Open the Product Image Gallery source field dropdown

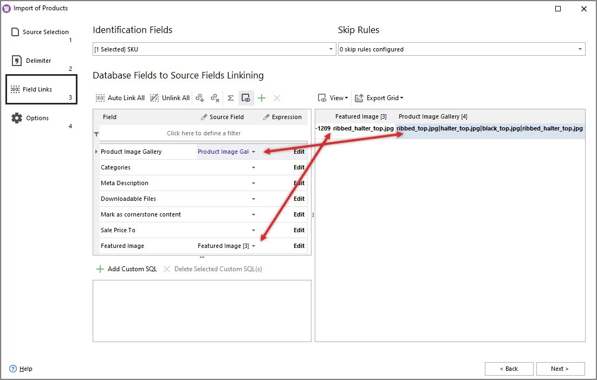(254, 152)
